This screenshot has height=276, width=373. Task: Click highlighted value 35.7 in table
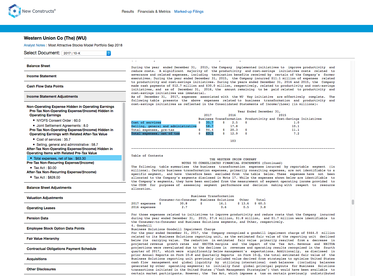pyautogui.click(x=210, y=123)
